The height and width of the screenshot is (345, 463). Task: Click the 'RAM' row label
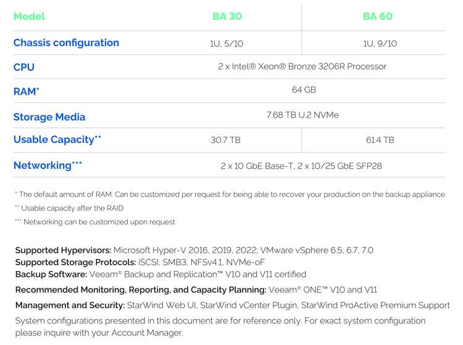click(27, 91)
